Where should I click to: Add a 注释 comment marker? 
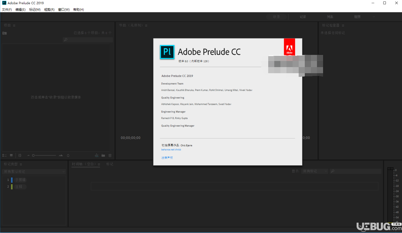pos(20,187)
